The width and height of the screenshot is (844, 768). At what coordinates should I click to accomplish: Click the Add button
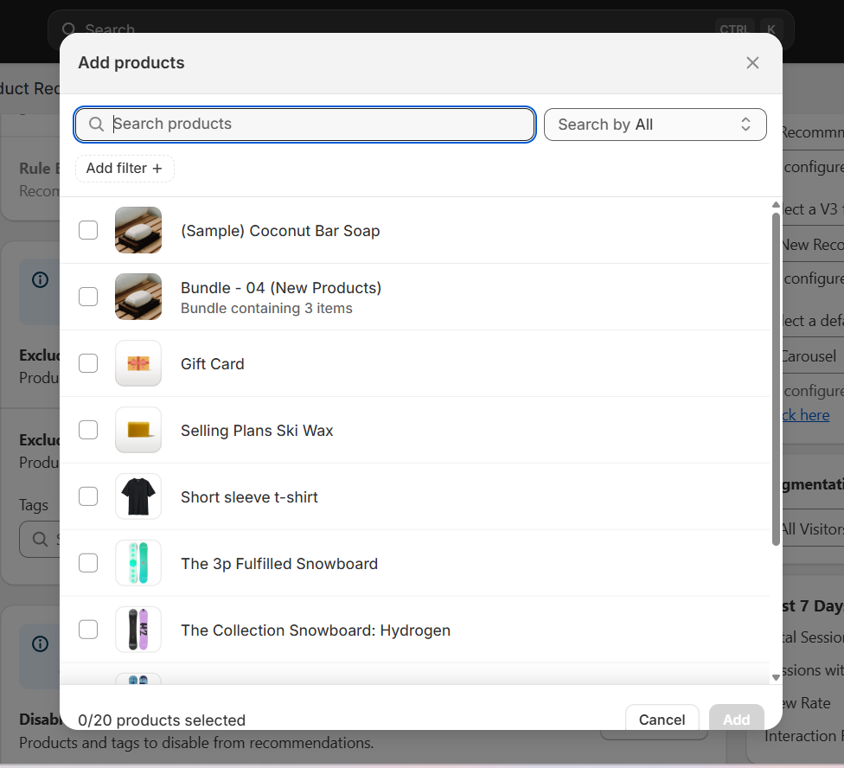(736, 719)
